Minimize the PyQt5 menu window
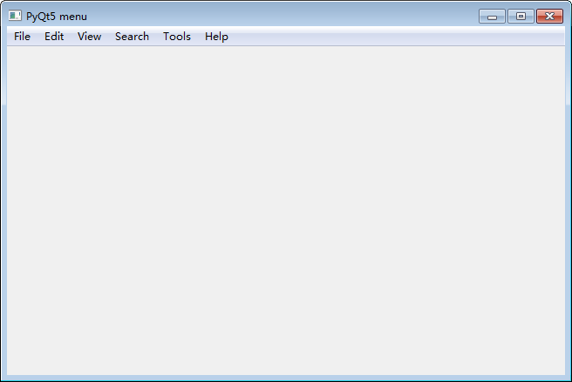 (x=492, y=17)
